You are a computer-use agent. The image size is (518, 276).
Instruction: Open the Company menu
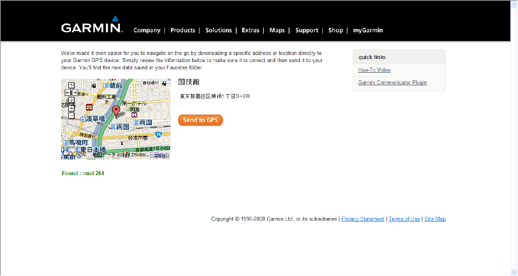(147, 30)
